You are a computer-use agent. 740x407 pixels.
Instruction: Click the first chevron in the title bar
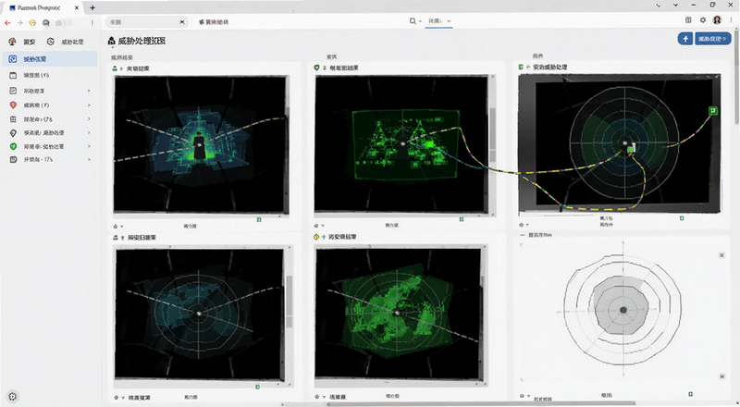click(x=660, y=6)
